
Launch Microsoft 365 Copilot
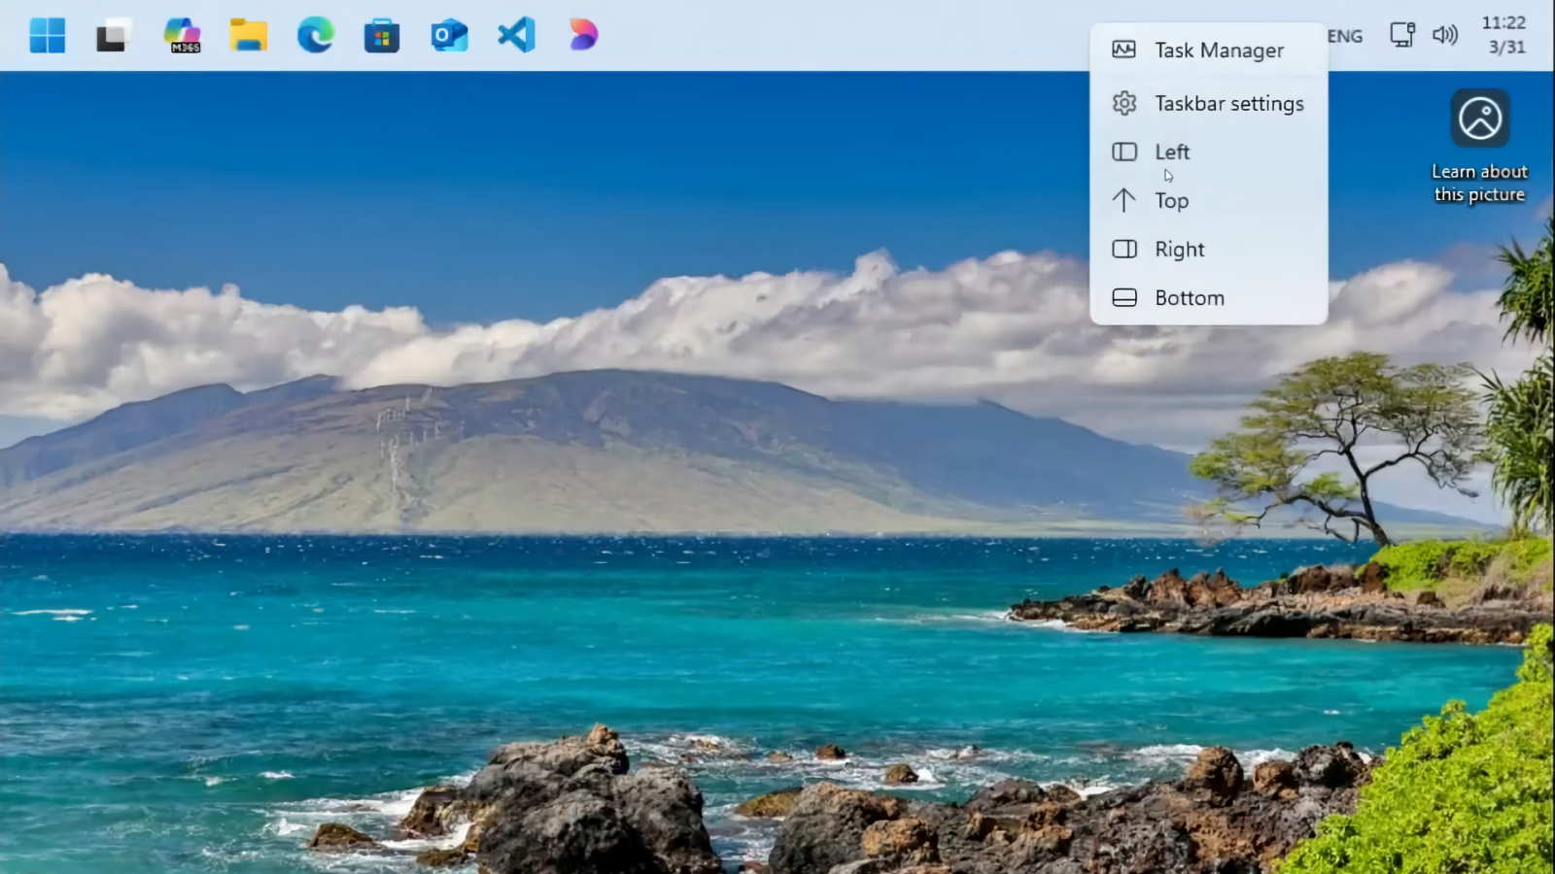(x=182, y=36)
